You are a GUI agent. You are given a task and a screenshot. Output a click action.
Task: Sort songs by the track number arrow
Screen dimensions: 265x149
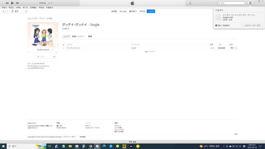(64, 45)
